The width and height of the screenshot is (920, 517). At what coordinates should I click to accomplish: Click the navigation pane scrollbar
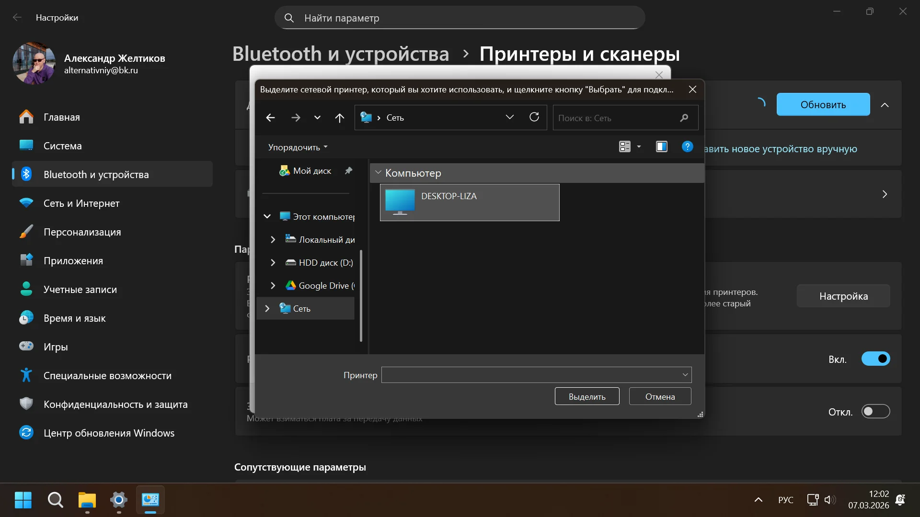361,295
